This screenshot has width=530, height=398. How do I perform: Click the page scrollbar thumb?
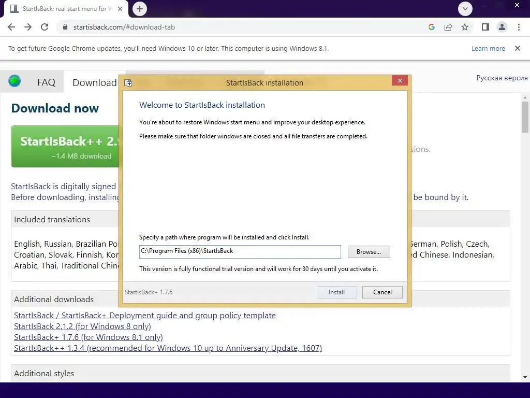coord(525,117)
